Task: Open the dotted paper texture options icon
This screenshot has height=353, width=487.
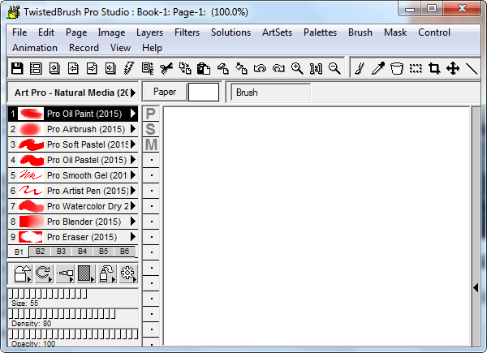Action: (86, 273)
